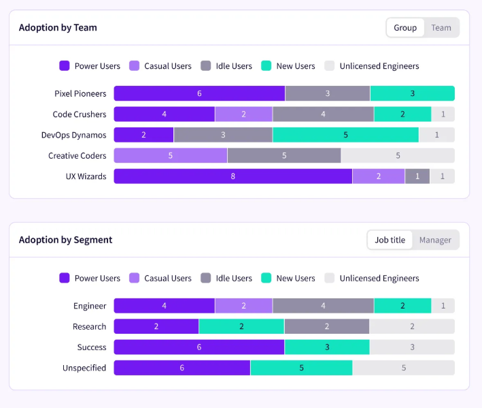Click UX Wizards unlicensed bar 1

point(443,176)
